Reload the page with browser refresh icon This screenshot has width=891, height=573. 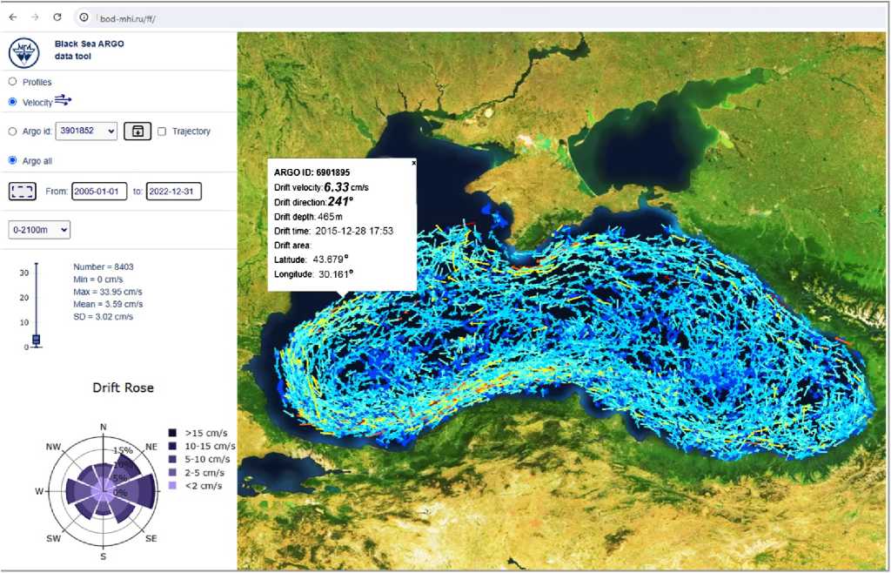coord(57,17)
